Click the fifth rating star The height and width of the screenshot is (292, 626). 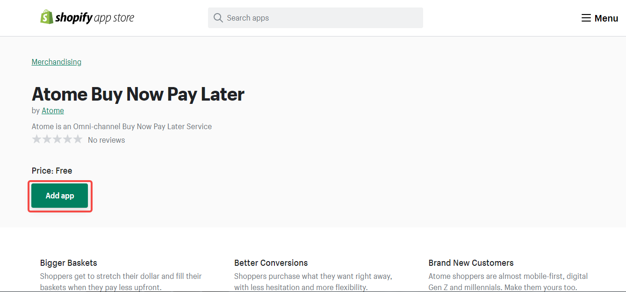click(x=78, y=139)
